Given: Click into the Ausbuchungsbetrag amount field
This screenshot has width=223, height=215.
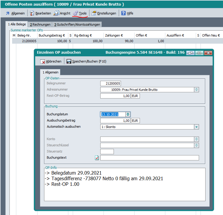Looking at the screenshot, I should 115,121.
